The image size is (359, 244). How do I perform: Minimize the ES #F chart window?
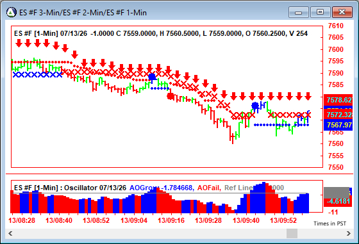(299, 12)
